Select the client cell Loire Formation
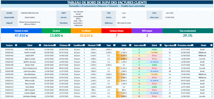The width and height of the screenshot is (214, 99). (30, 71)
